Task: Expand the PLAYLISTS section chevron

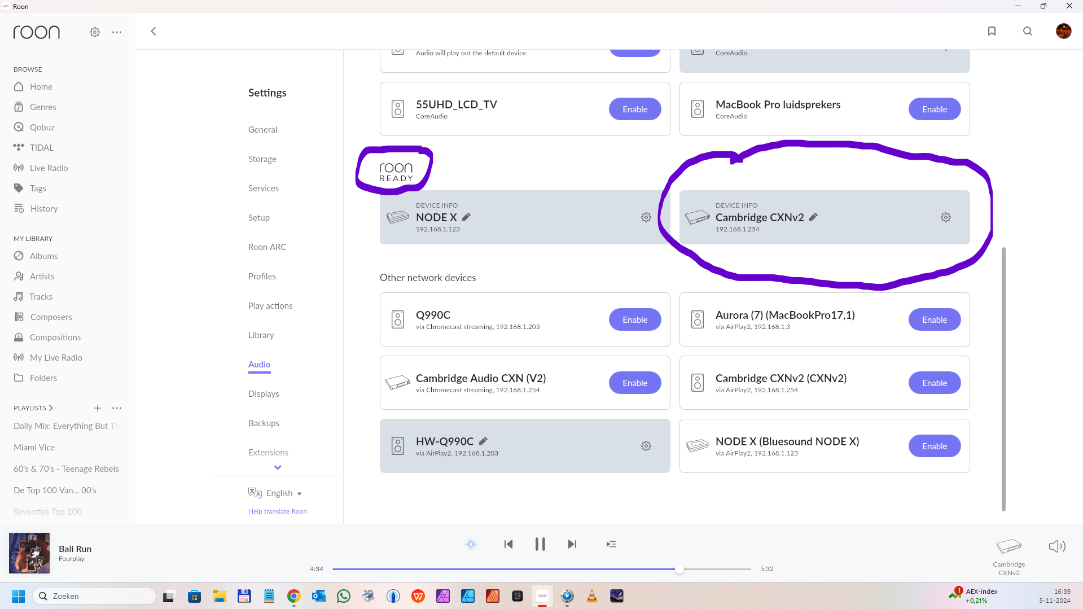Action: click(51, 408)
